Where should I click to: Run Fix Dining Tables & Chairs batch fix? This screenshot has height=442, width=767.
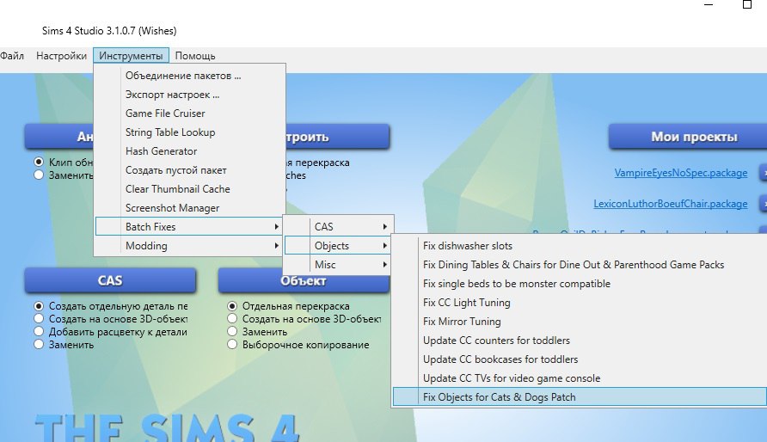(x=580, y=265)
